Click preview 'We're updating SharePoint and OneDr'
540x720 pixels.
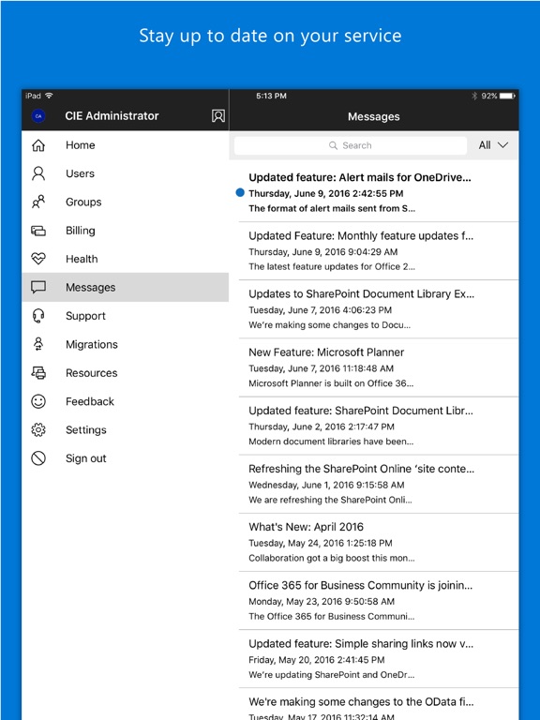(x=332, y=675)
